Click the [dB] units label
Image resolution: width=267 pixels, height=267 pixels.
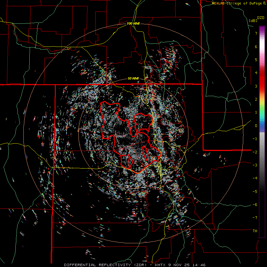pos(253,20)
